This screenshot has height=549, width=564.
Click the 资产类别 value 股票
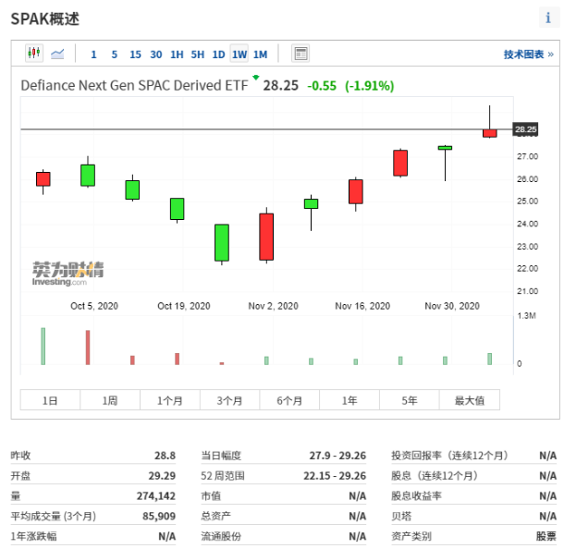(x=546, y=536)
